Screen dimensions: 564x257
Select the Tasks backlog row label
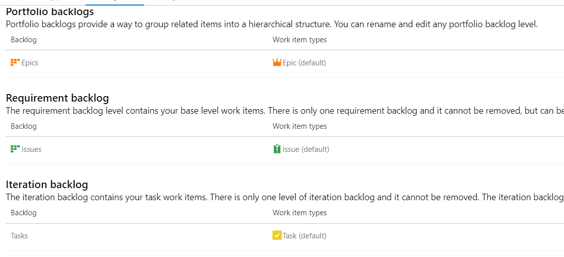[x=20, y=236]
